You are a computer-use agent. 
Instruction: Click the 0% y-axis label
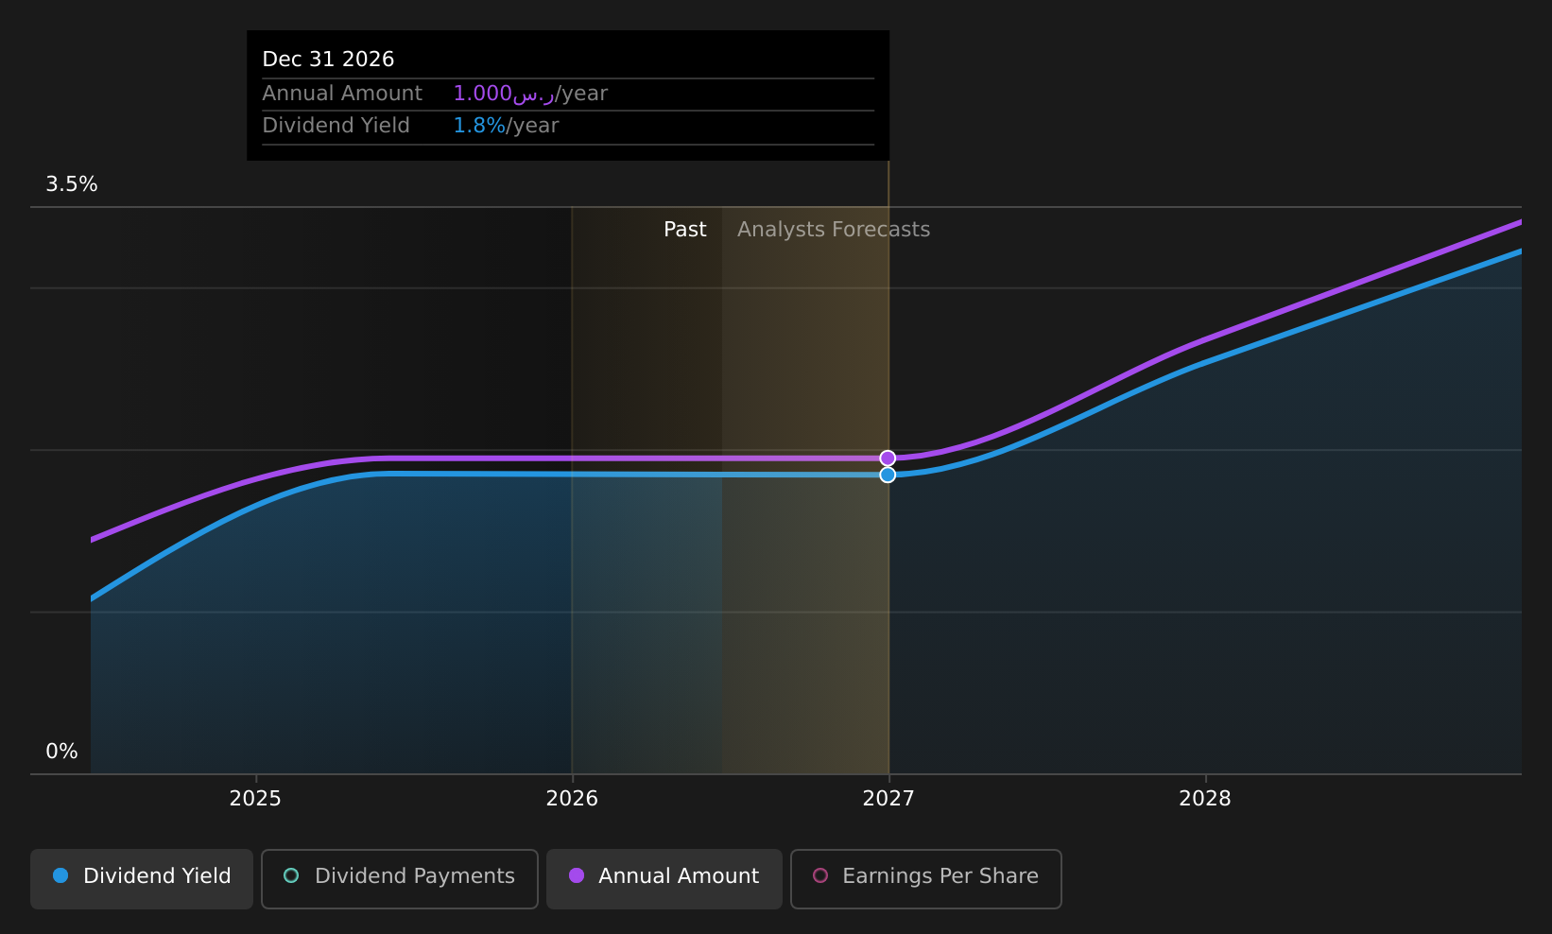61,752
